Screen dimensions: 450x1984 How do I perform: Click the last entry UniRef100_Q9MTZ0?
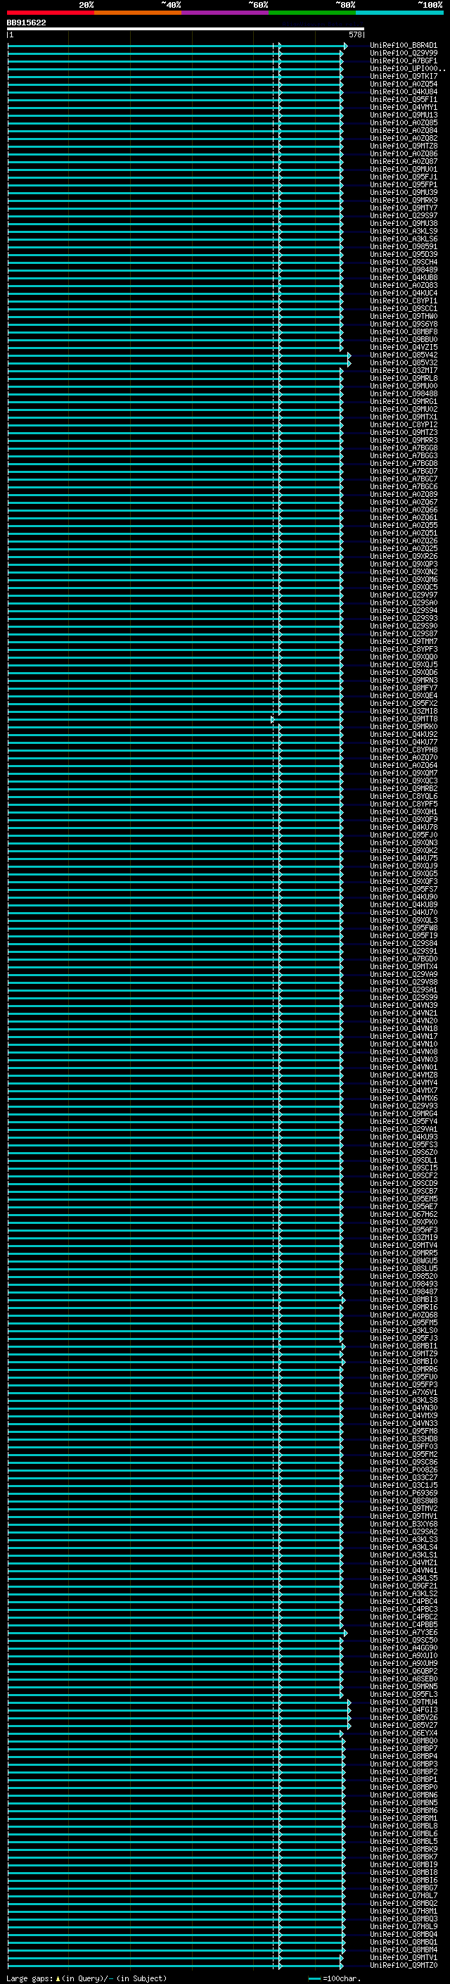(403, 1965)
